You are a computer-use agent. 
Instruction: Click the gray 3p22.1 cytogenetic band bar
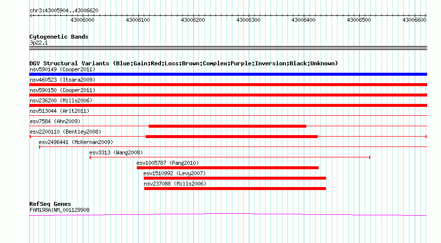[x=228, y=48]
